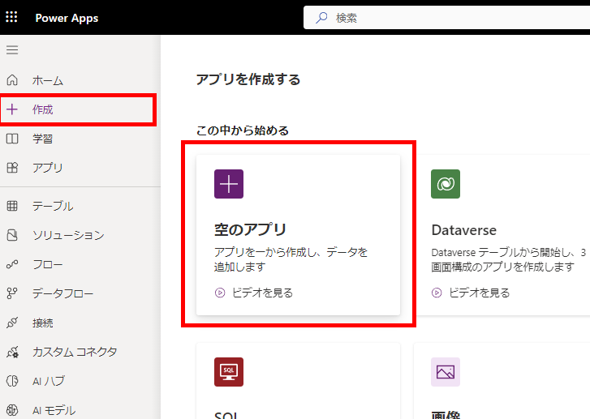Click the 画像 picture icon
Viewport: 590px width, 419px height.
pyautogui.click(x=446, y=372)
